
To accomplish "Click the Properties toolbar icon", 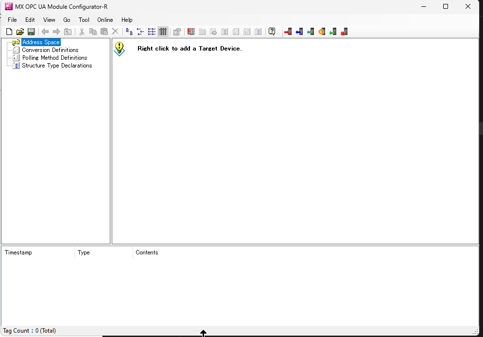I will (177, 32).
